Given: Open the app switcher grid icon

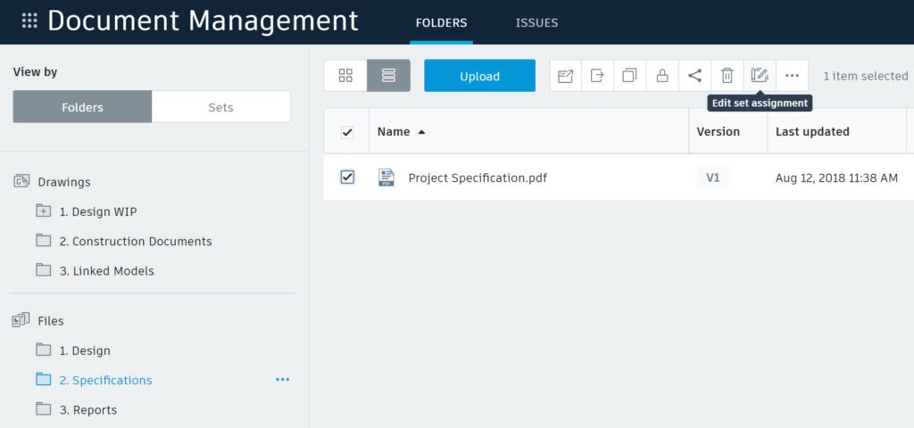Looking at the screenshot, I should click(x=29, y=21).
